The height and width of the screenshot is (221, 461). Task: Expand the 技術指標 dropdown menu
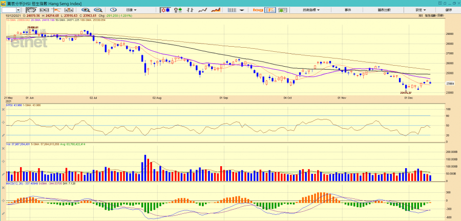310,10
